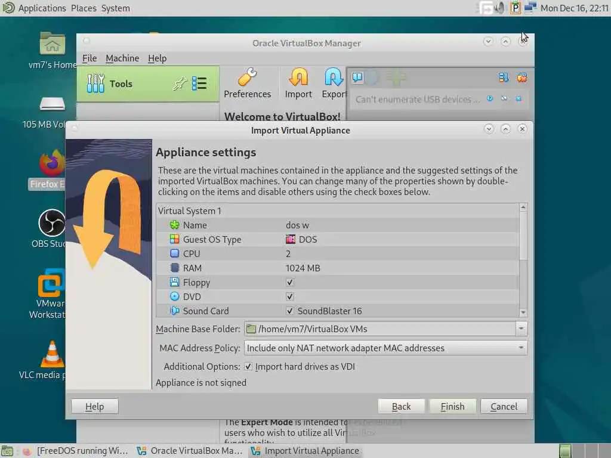
Task: Open the 105 MB Volume desktop icon
Action: [53, 112]
